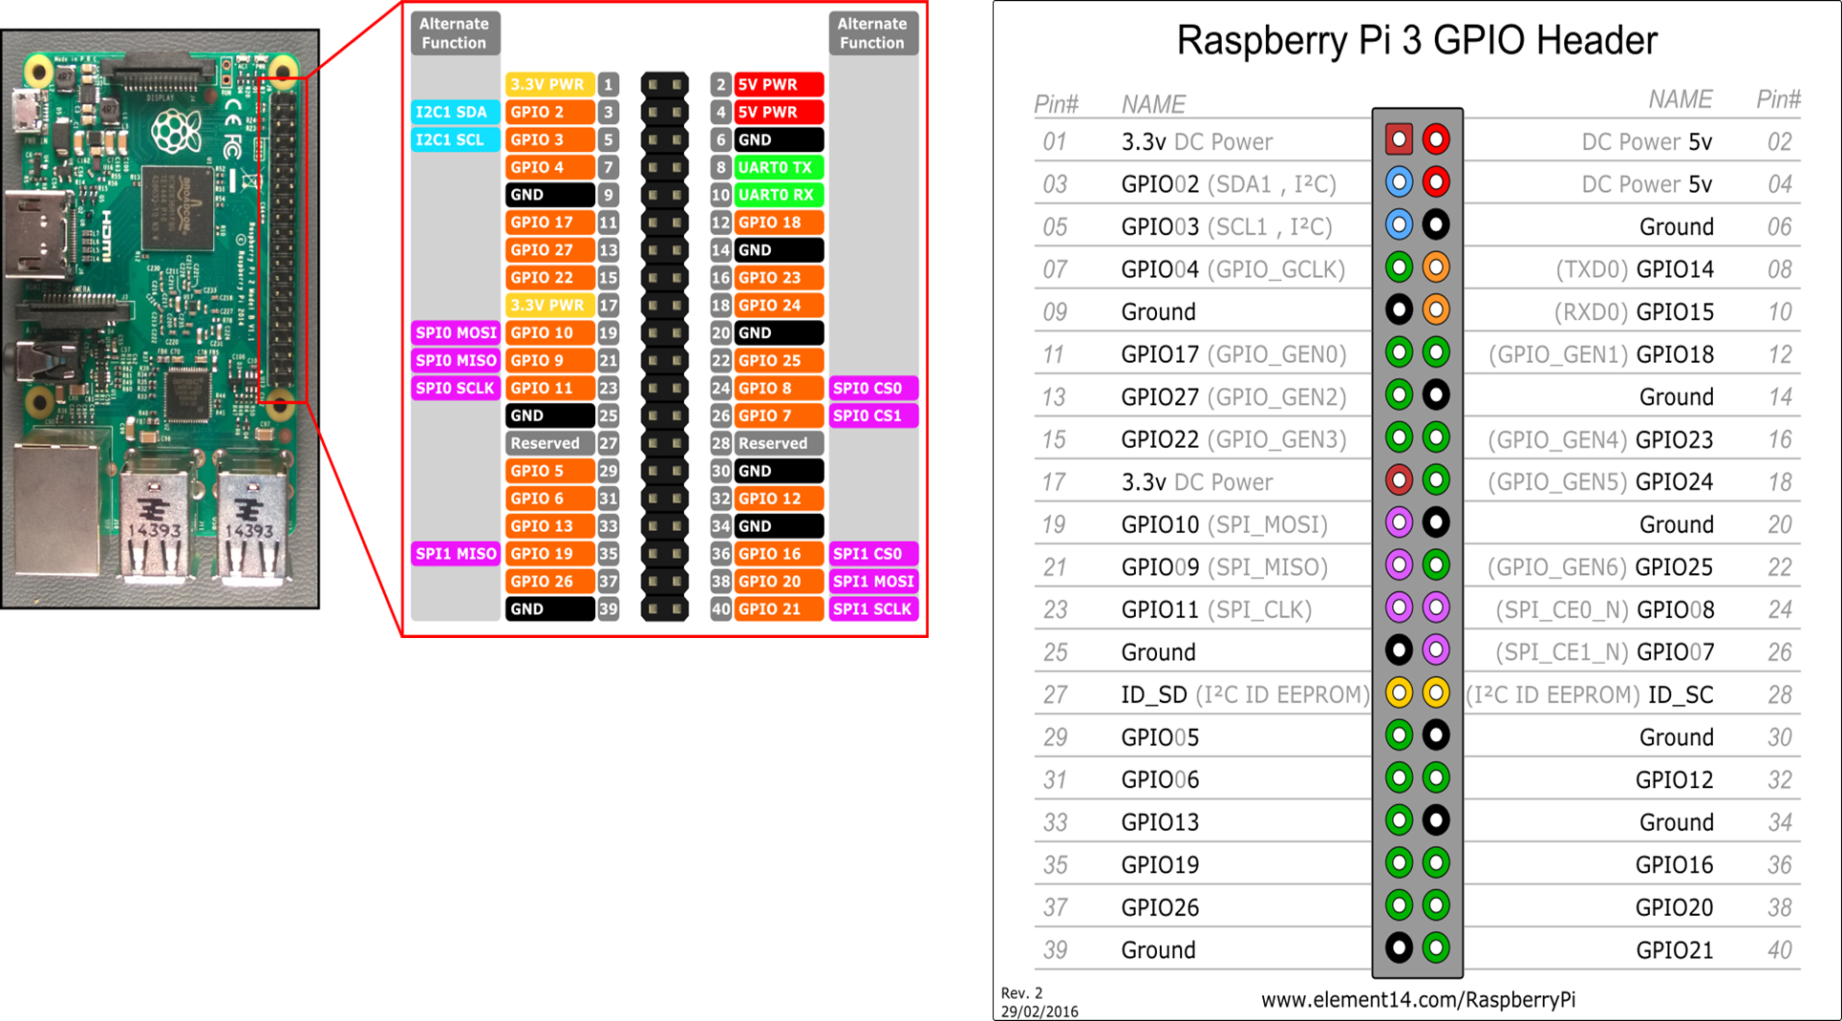
Task: Click the orange 'GPIO 4' label
Action: point(549,167)
